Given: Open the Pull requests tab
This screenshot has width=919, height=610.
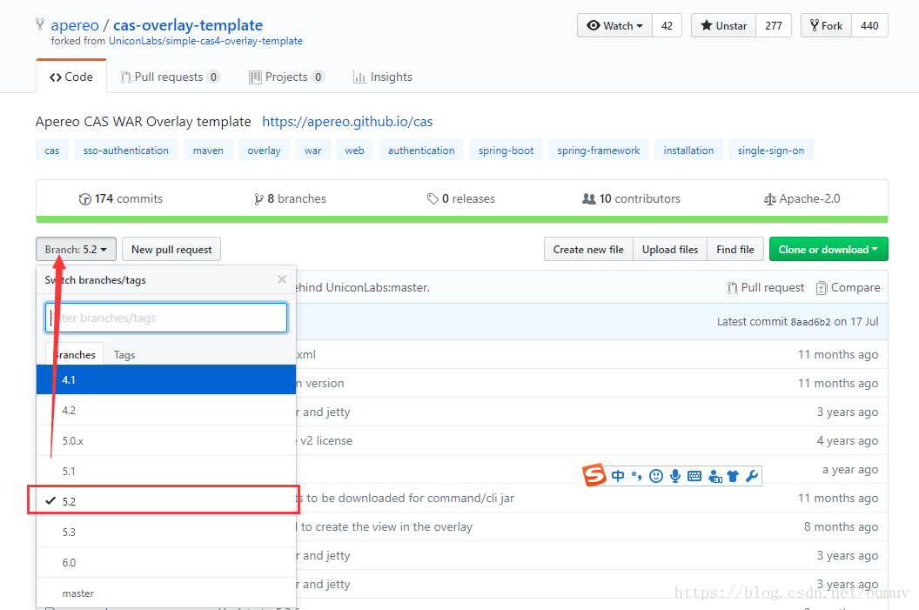Looking at the screenshot, I should [x=170, y=77].
